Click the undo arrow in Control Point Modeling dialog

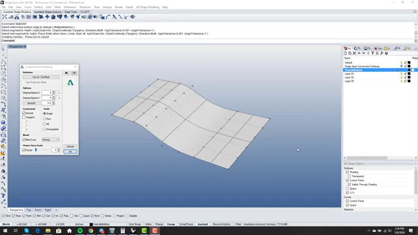[x=67, y=73]
